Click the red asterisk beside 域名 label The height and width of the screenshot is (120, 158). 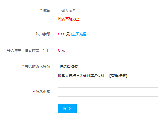pos(41,10)
